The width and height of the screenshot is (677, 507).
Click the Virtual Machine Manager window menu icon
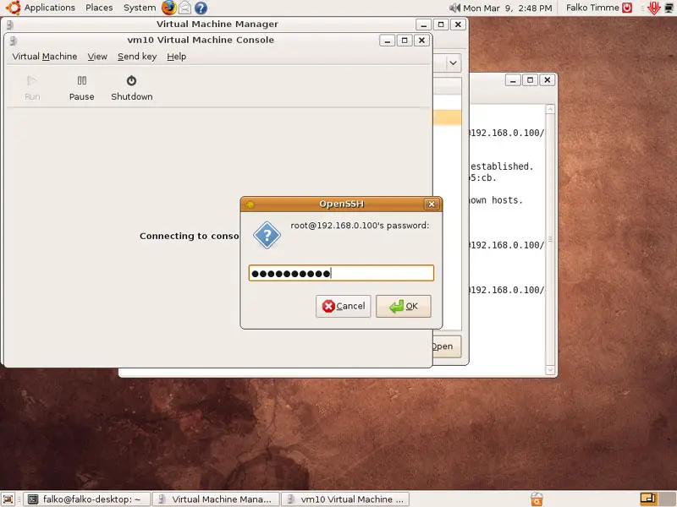click(10, 25)
